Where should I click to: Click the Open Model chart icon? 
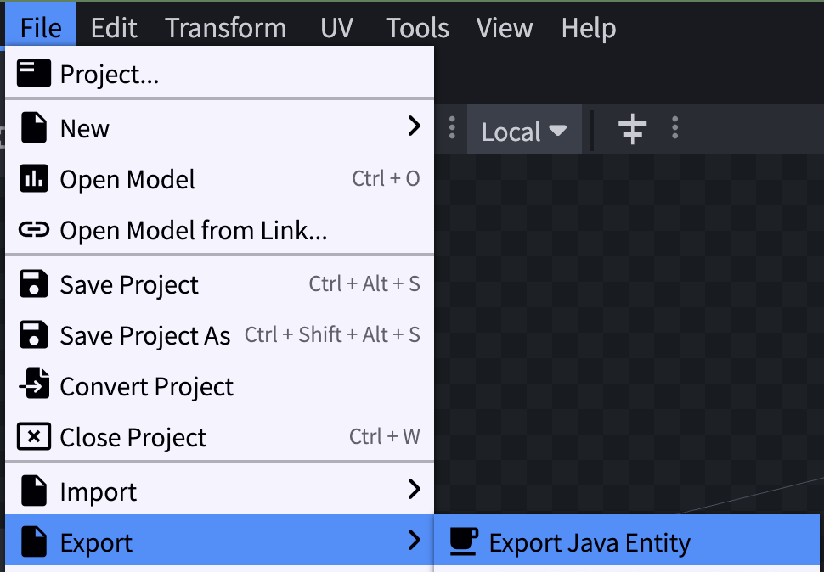(34, 179)
